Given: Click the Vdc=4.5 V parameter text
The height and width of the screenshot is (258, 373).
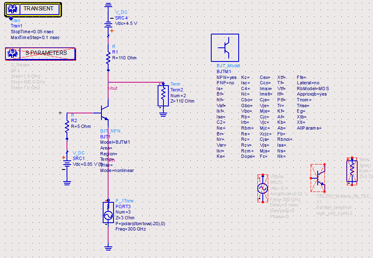Looking at the screenshot, I should click(x=126, y=24).
